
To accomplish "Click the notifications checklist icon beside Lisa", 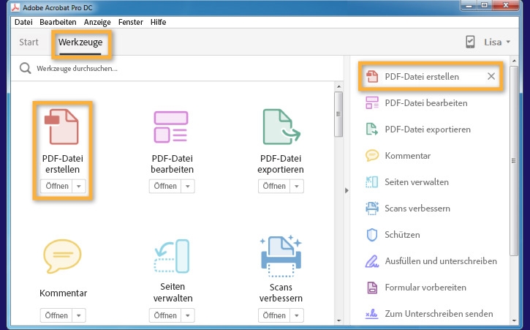I will tap(471, 42).
